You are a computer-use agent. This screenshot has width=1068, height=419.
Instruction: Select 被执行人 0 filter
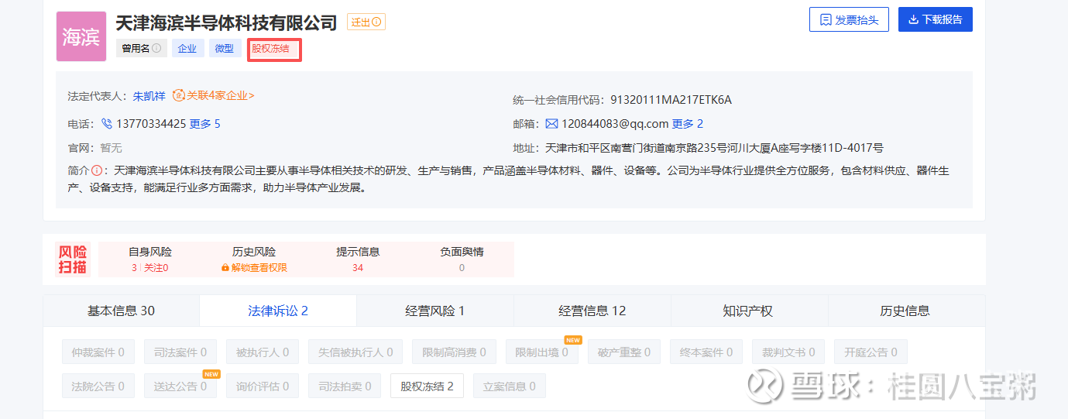(x=263, y=352)
